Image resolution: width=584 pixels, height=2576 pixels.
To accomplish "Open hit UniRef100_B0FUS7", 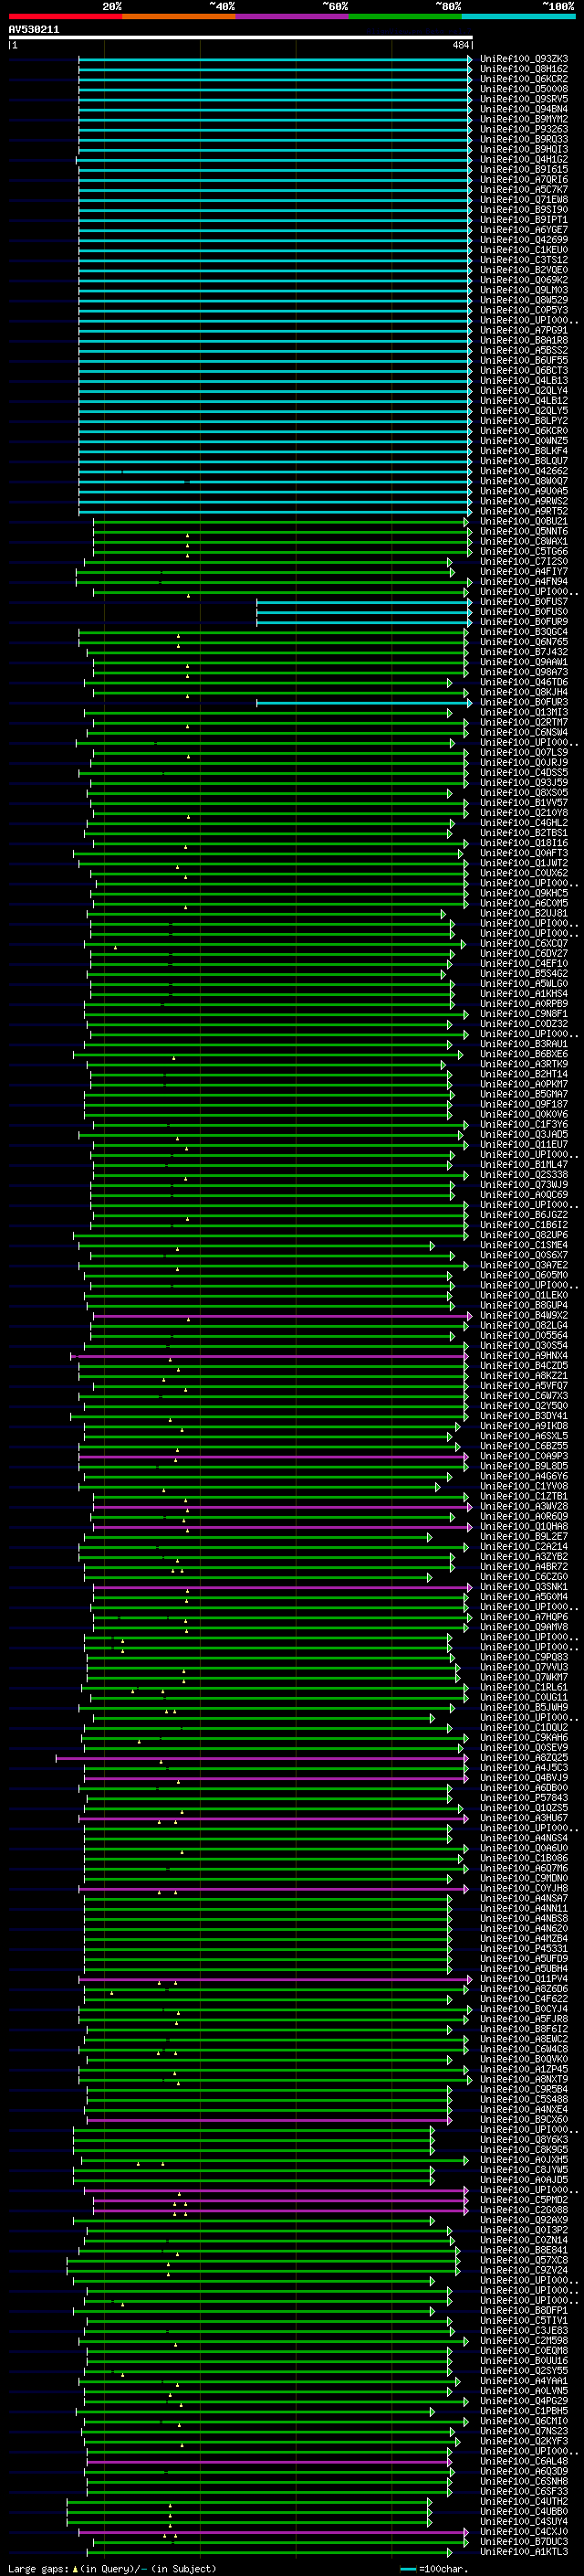I will click(x=524, y=602).
